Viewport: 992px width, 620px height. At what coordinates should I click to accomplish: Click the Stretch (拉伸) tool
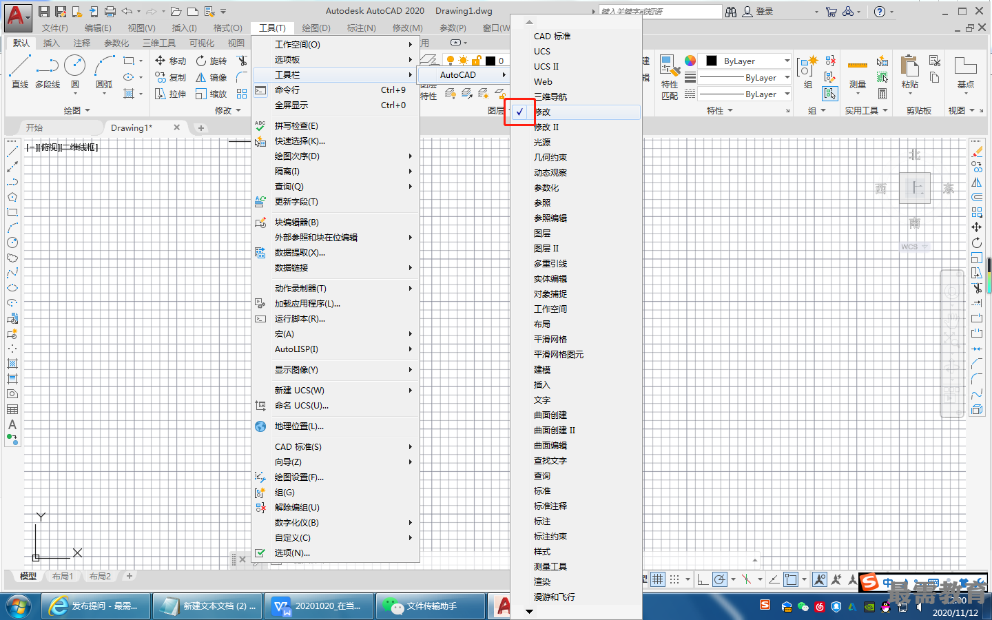click(171, 94)
